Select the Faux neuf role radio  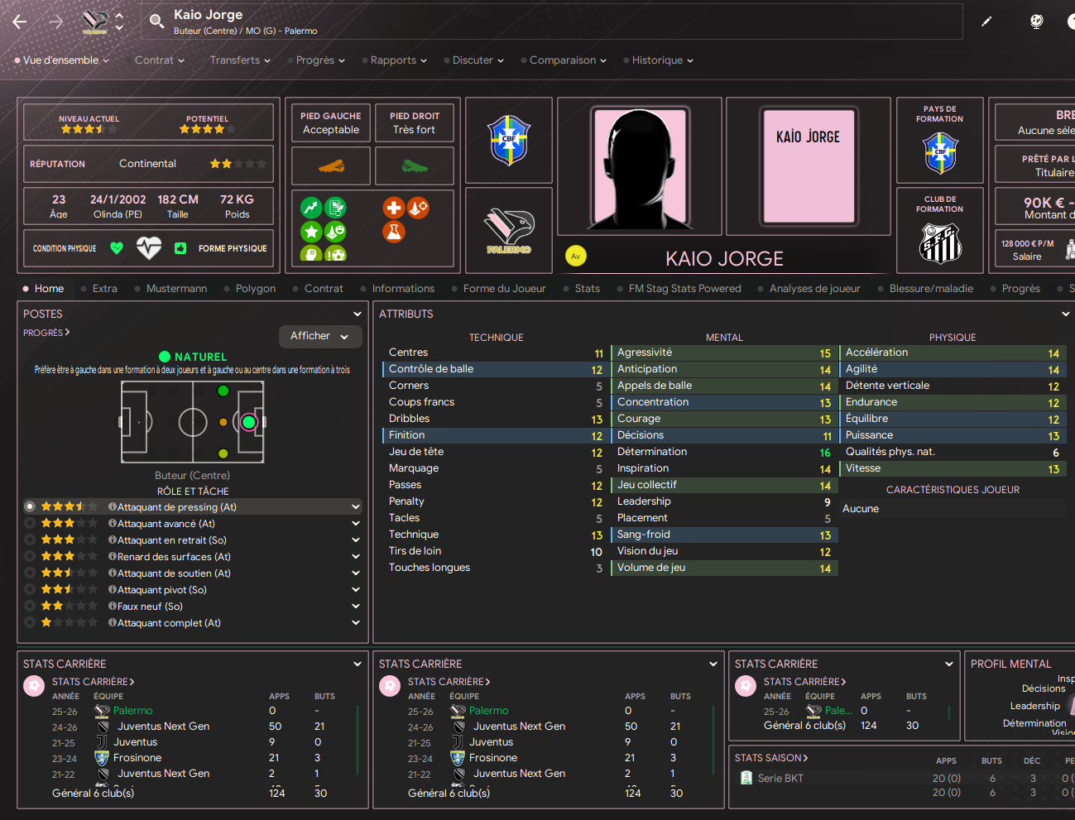[x=30, y=606]
